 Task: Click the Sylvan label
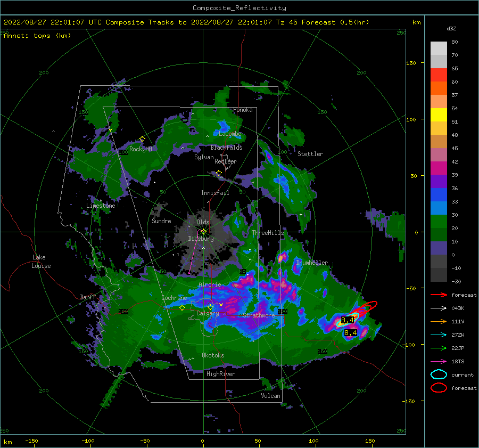(x=204, y=157)
